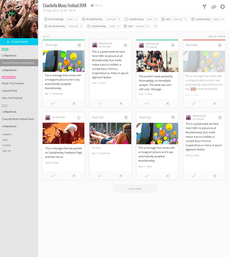The image size is (230, 257).
Task: Open the All content filter dropdown
Action: pyautogui.click(x=46, y=36)
